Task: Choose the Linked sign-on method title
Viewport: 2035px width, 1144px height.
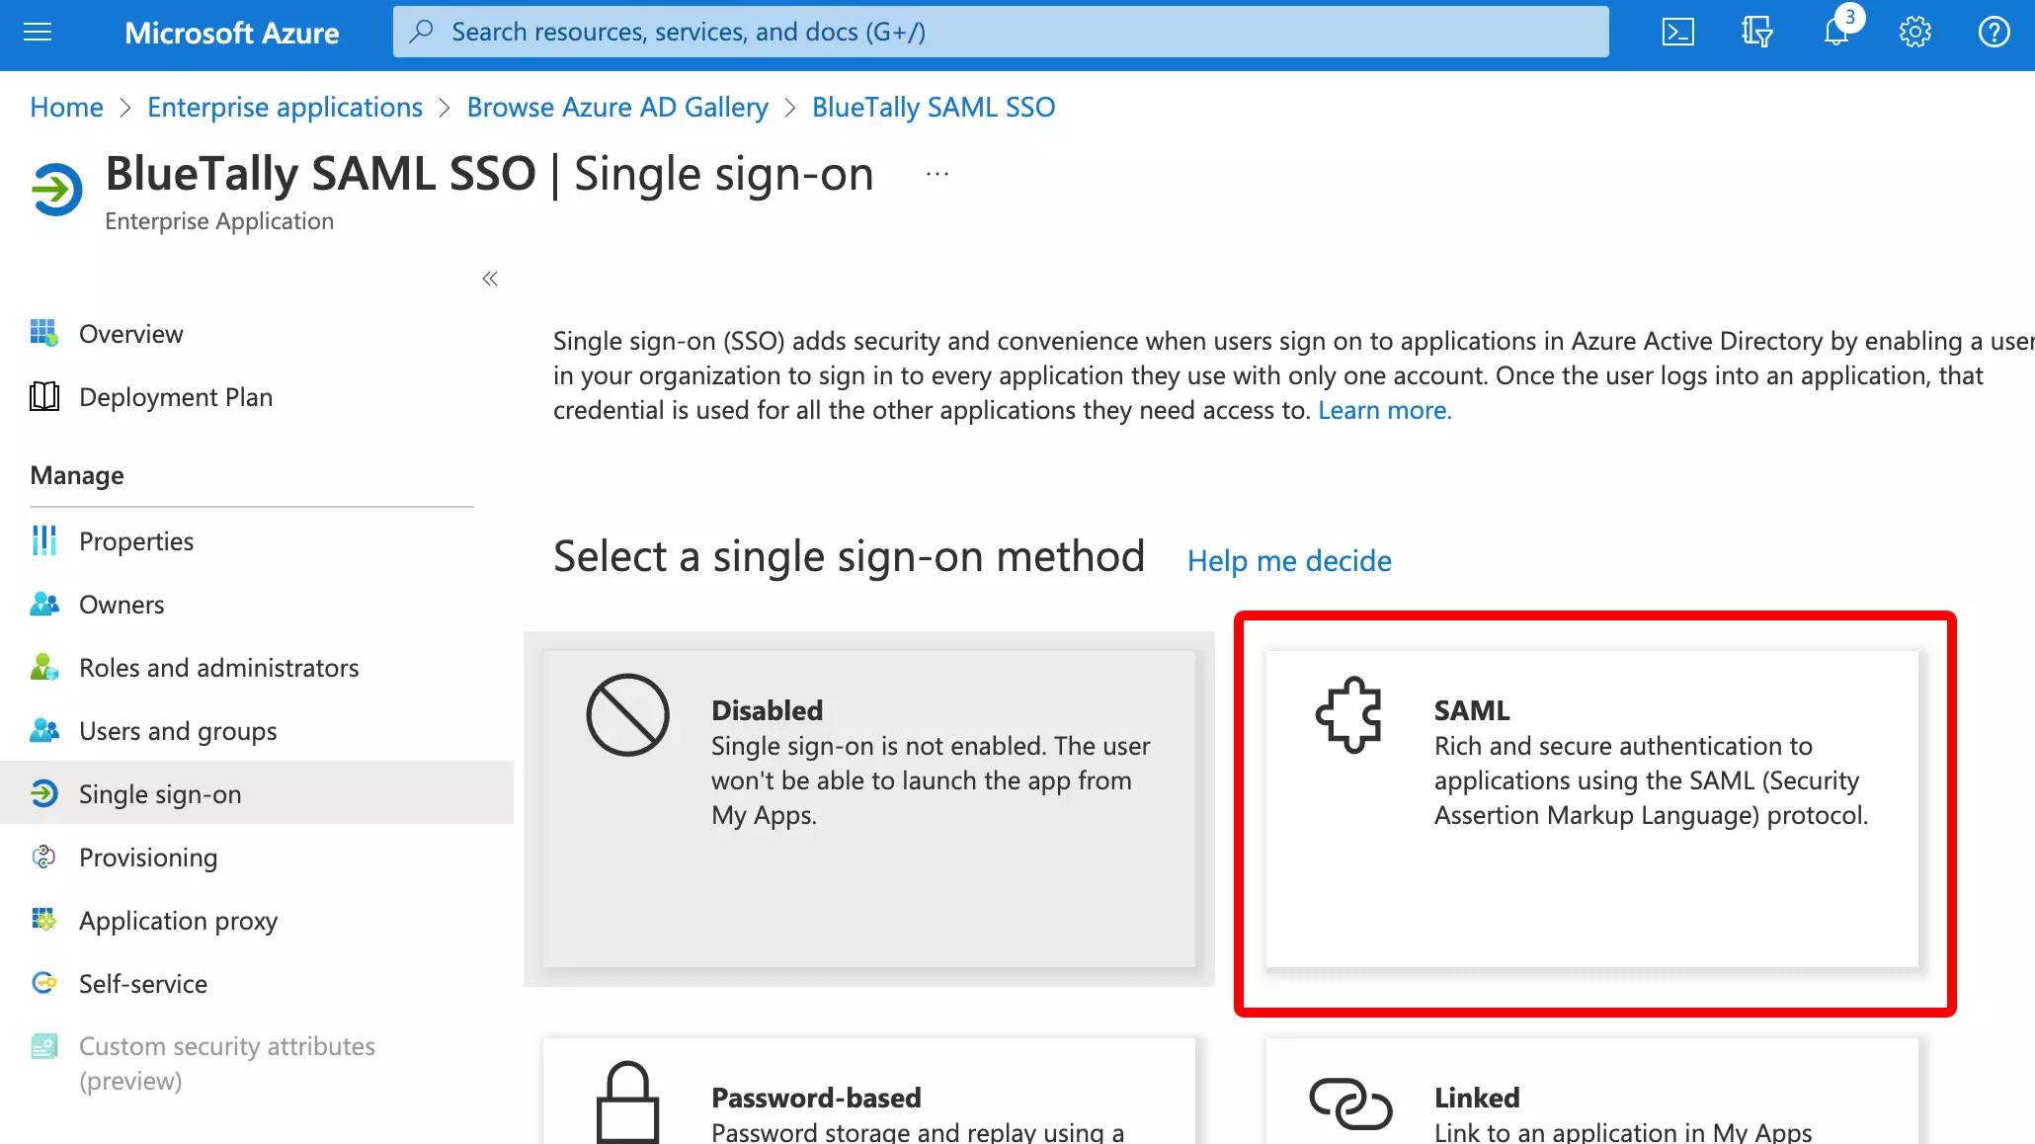Action: click(1477, 1098)
